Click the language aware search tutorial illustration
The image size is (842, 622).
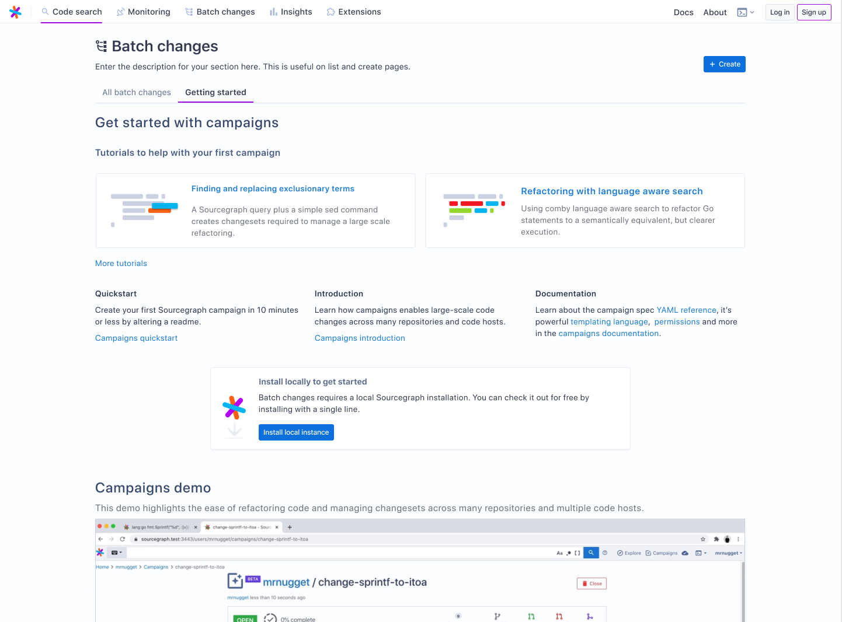click(474, 210)
